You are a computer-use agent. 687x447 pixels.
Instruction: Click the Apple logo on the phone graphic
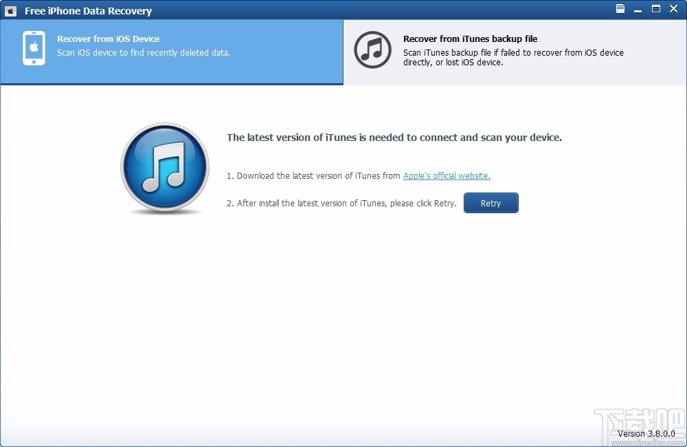33,45
